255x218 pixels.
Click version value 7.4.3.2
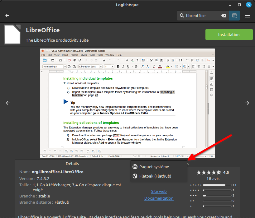tap(43, 179)
